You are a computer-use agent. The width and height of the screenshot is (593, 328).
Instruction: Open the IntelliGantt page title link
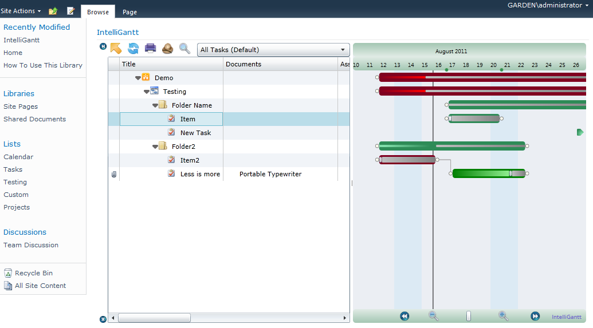pos(117,33)
